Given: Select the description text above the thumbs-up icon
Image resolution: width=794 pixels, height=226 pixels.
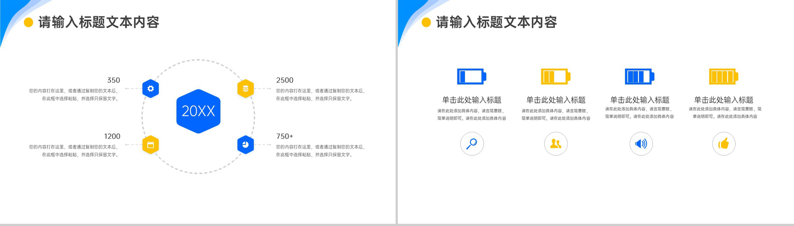Looking at the screenshot, I should click(x=725, y=113).
